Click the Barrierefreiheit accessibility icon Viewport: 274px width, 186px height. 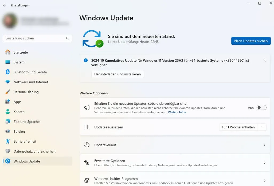tap(8, 141)
